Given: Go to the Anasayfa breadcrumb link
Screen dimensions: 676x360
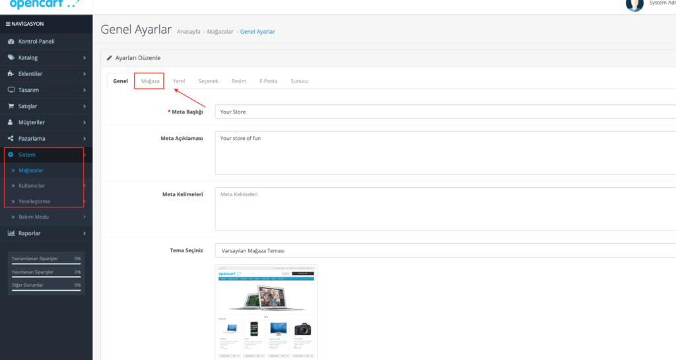Looking at the screenshot, I should (188, 32).
